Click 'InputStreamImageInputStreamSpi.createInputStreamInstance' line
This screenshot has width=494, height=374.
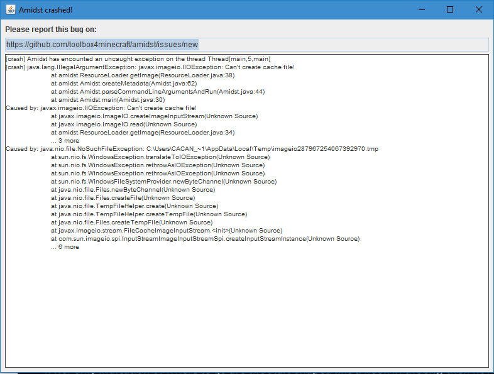[205, 239]
